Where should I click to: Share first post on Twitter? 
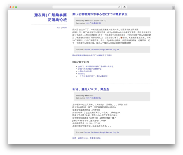point(87,49)
